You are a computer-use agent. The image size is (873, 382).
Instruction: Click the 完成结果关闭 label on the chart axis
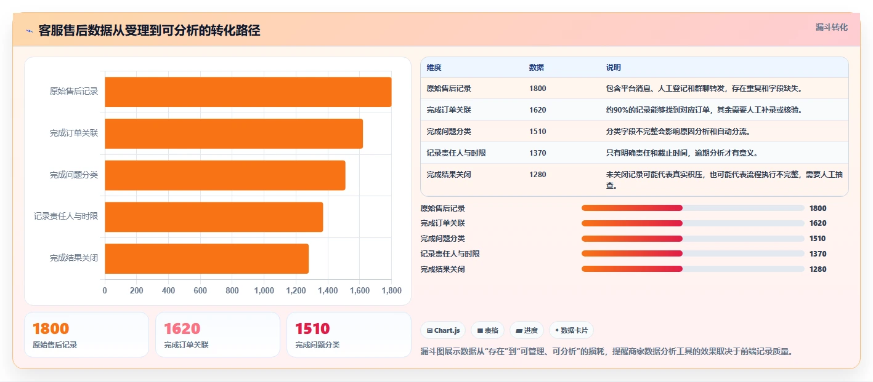(x=74, y=258)
